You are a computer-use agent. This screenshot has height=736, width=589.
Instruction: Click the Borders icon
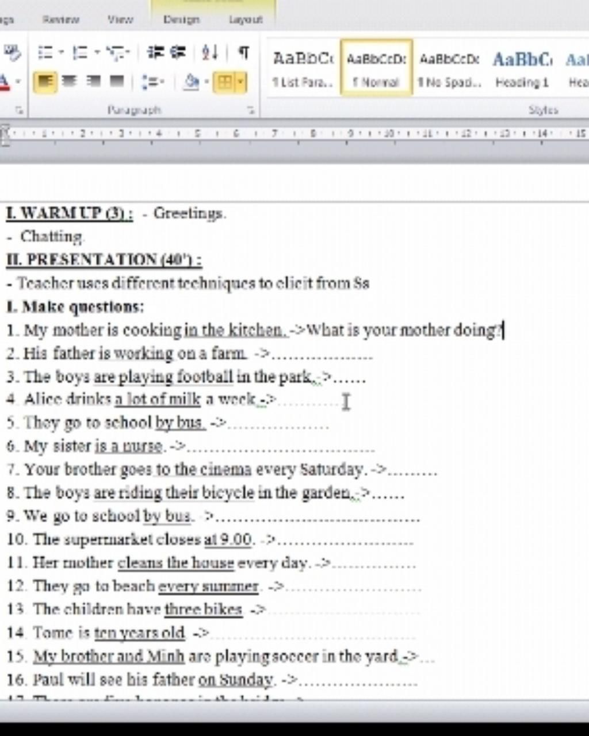[224, 83]
